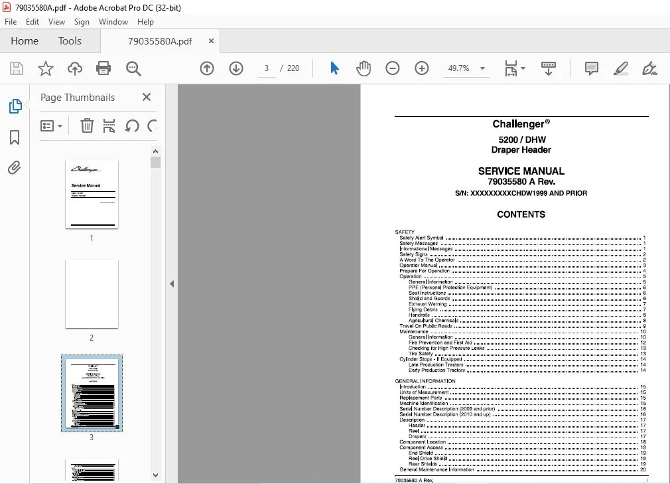Screen dimensions: 670x484
Task: Add the star bookmark to file
Action: pyautogui.click(x=46, y=68)
